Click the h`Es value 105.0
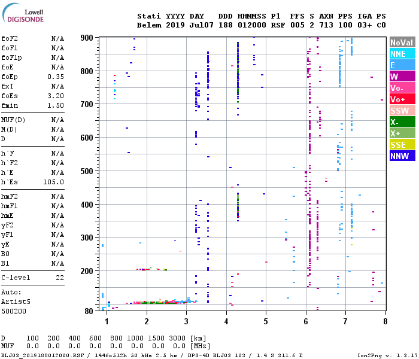 (53, 182)
